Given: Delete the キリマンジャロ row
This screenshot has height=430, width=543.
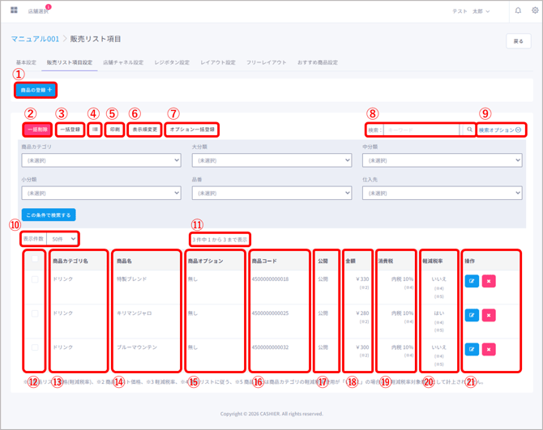Looking at the screenshot, I should [x=489, y=315].
